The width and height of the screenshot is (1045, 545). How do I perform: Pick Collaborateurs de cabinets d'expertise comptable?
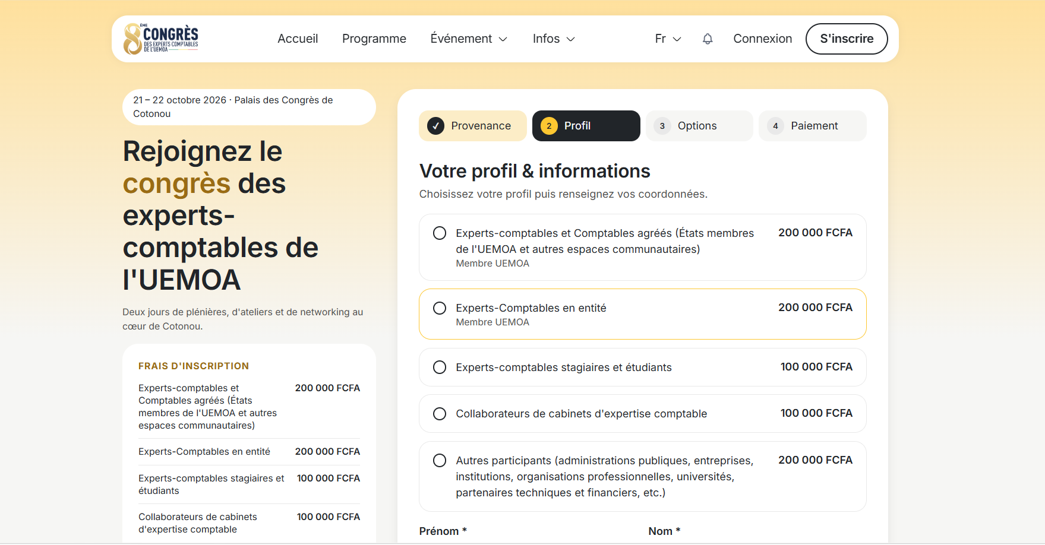[x=642, y=414]
